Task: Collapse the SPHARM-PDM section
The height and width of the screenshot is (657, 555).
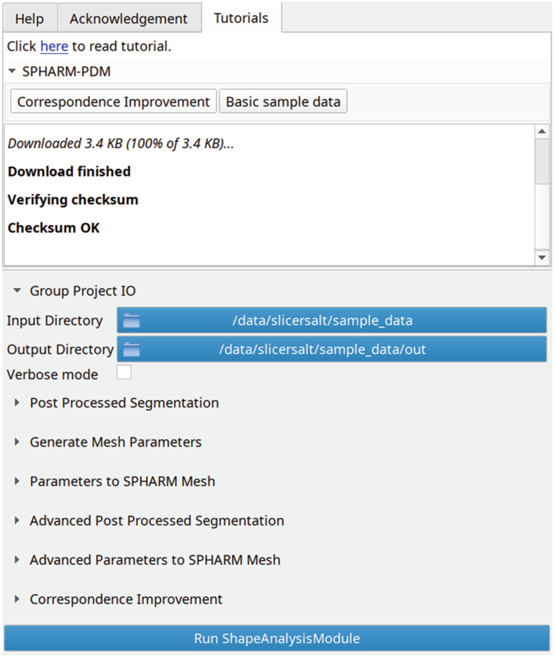Action: (x=12, y=71)
